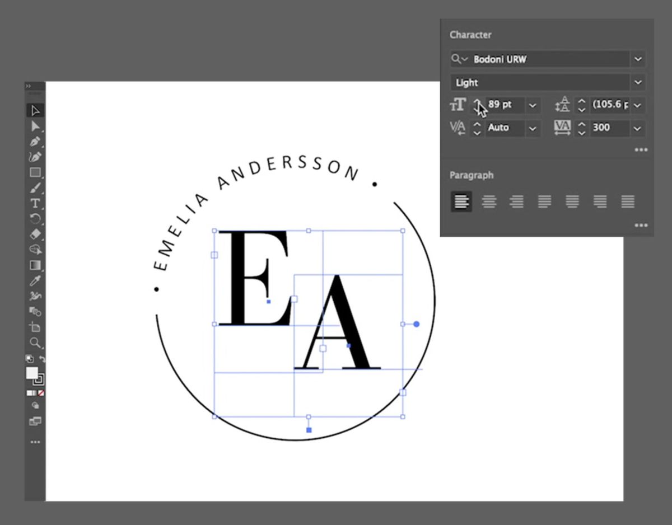Viewport: 672px width, 525px height.
Task: Open the Paragraph panel options menu
Action: [642, 225]
